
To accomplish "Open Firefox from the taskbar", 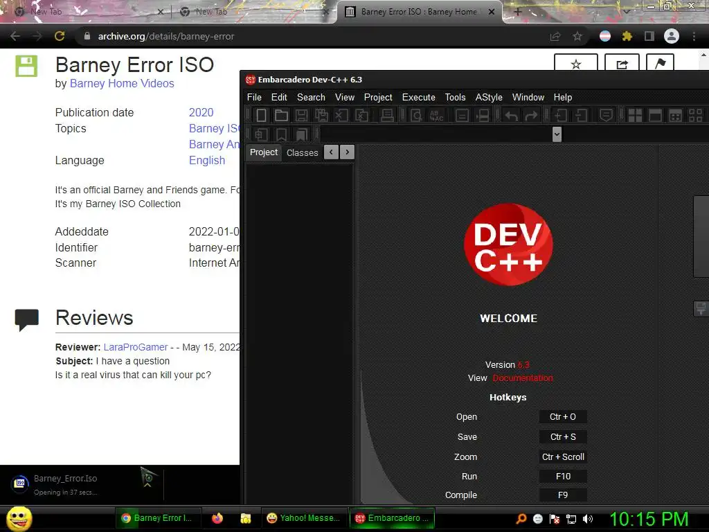I will pos(217,518).
